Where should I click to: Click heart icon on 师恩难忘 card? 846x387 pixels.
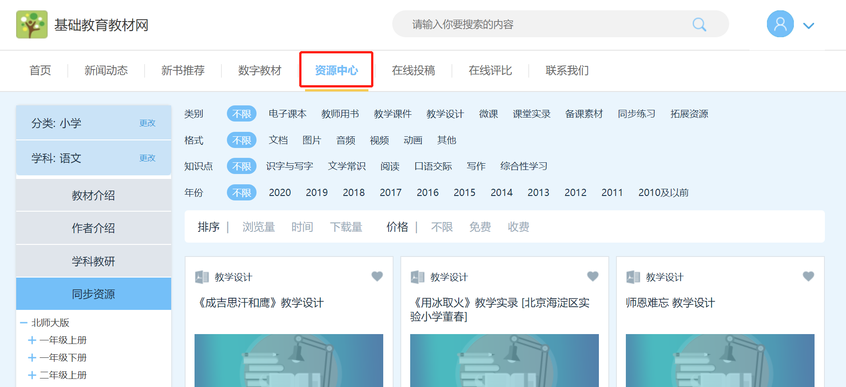tap(808, 276)
